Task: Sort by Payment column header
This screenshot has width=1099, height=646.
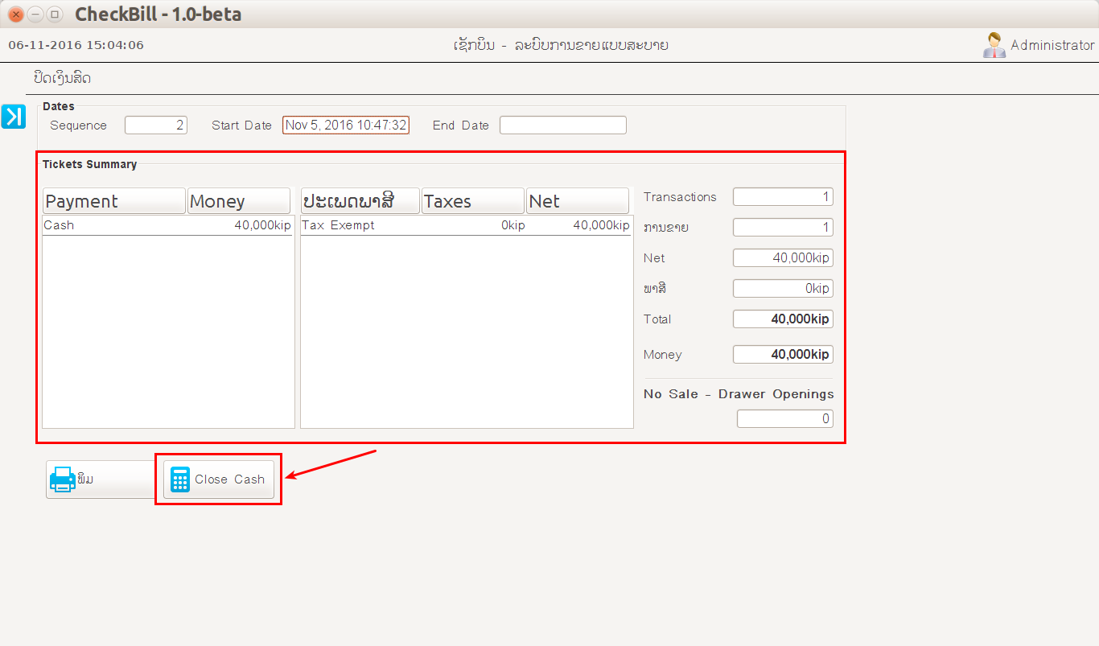Action: click(x=114, y=201)
